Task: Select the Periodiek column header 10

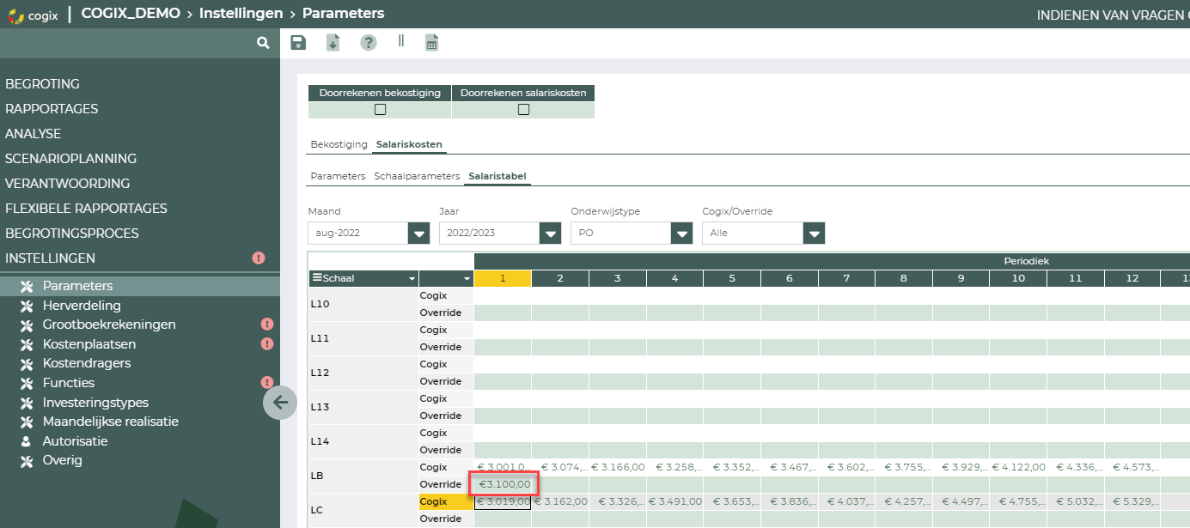Action: (x=1018, y=278)
